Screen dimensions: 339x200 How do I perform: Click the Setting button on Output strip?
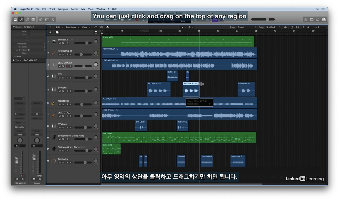point(37,103)
